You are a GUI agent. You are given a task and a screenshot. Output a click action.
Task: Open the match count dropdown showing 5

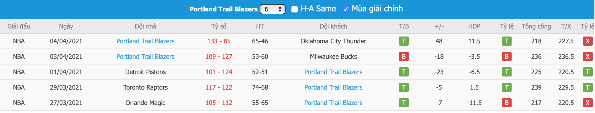[x=273, y=9]
